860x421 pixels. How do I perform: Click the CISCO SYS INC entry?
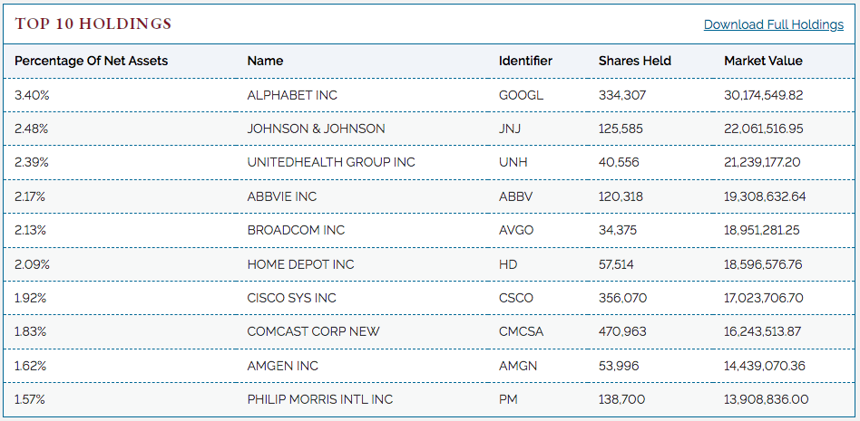(x=292, y=299)
